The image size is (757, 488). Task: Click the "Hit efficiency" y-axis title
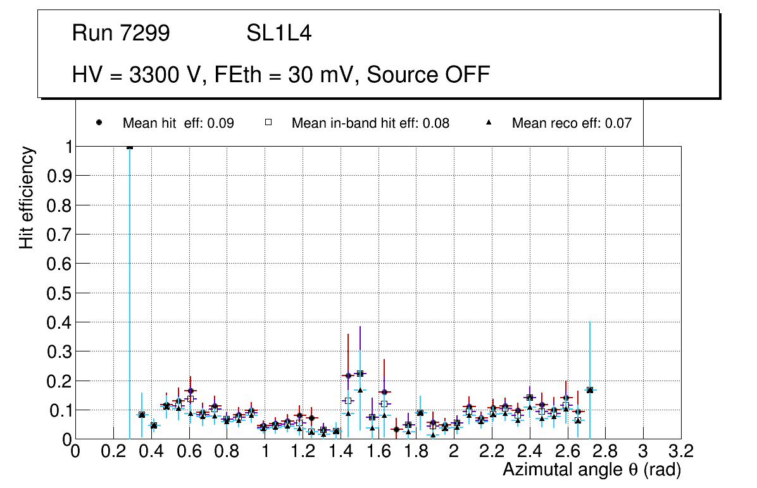click(x=26, y=197)
